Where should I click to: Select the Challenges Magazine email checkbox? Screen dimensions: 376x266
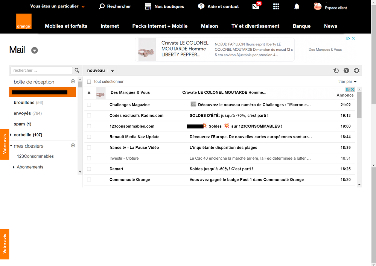[89, 105]
